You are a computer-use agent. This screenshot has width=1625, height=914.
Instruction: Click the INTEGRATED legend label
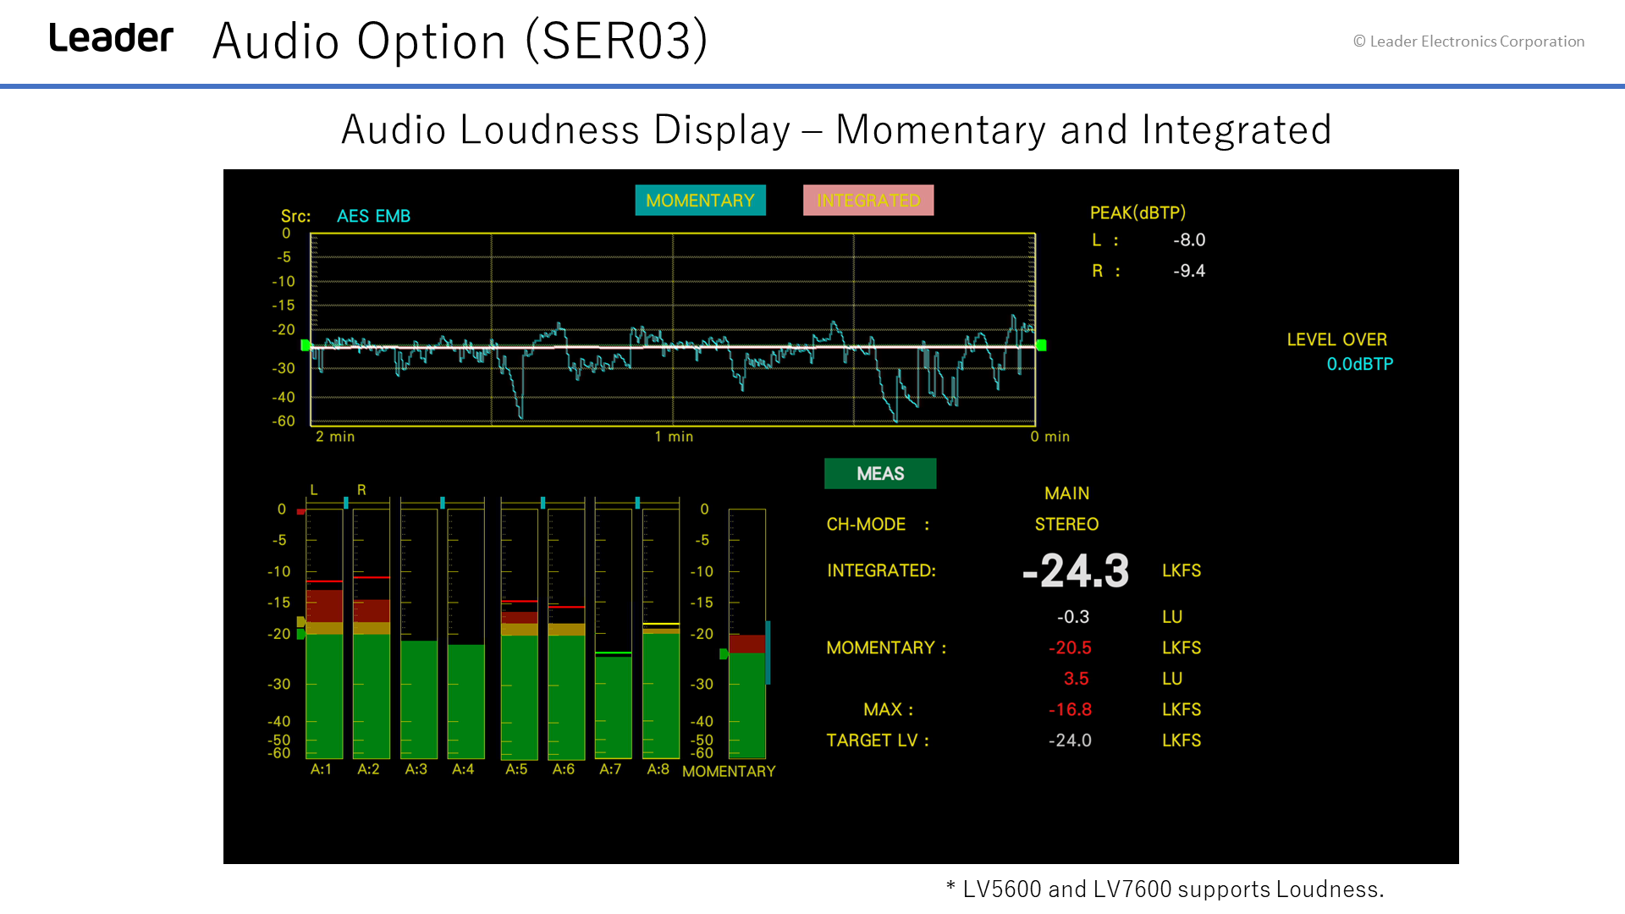868,201
